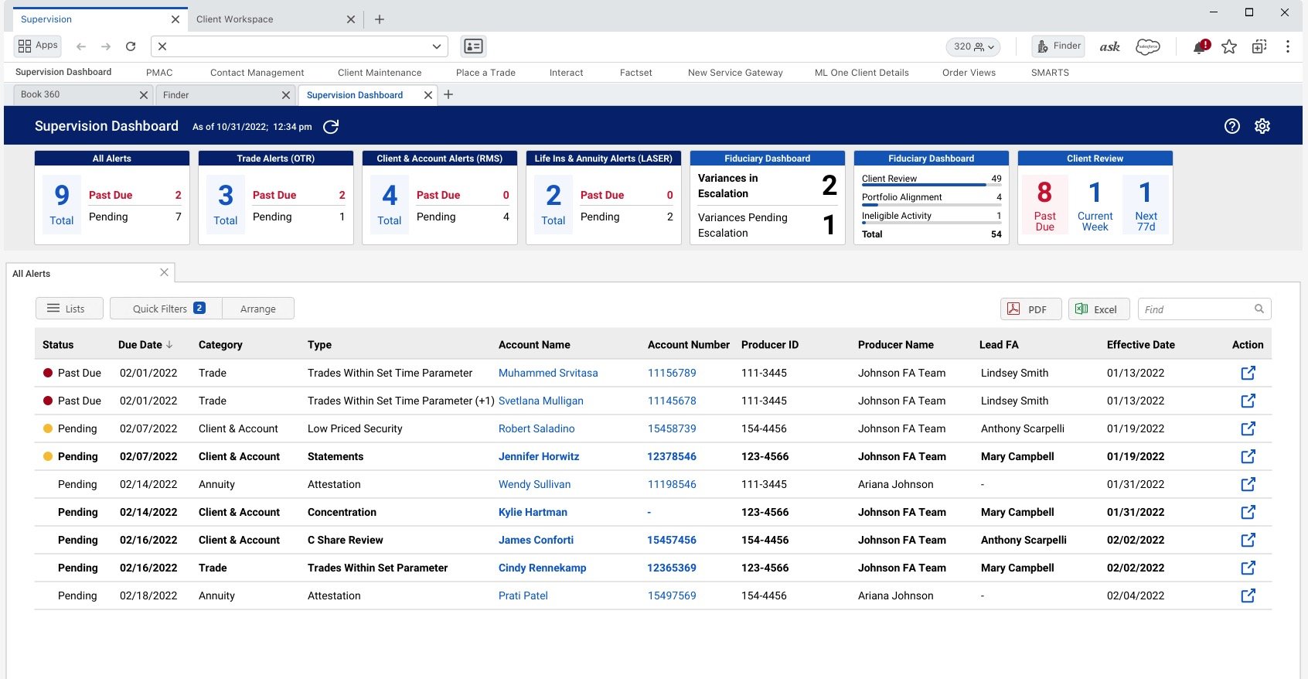Open the Trade Alerts (OTR) card total

click(226, 204)
